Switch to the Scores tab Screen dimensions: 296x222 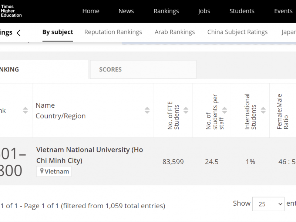coord(110,69)
